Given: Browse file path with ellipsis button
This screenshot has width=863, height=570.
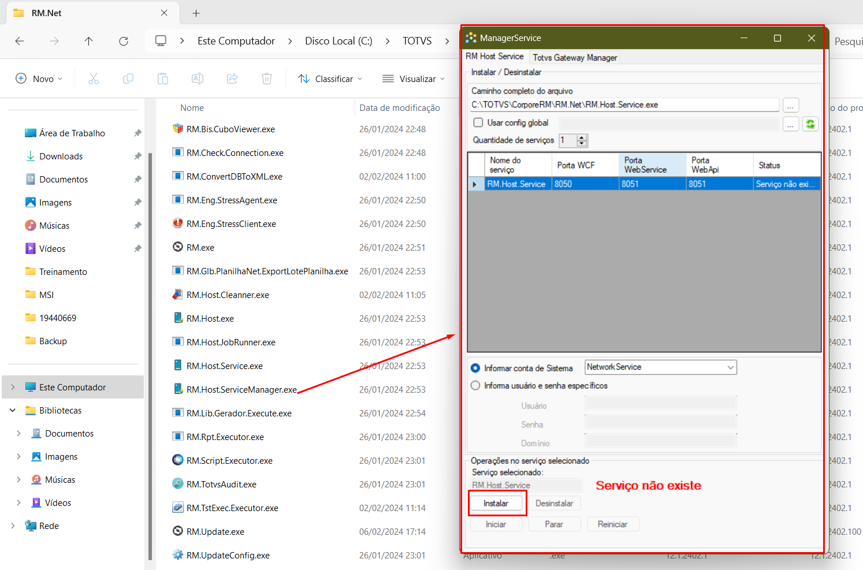Looking at the screenshot, I should [x=790, y=105].
